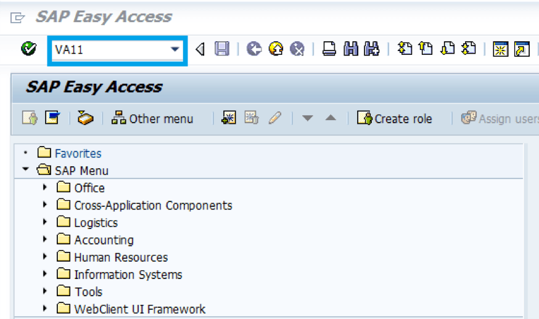Screen dimensions: 539x319
Task: Select the Favorites folder
Action: click(x=78, y=153)
